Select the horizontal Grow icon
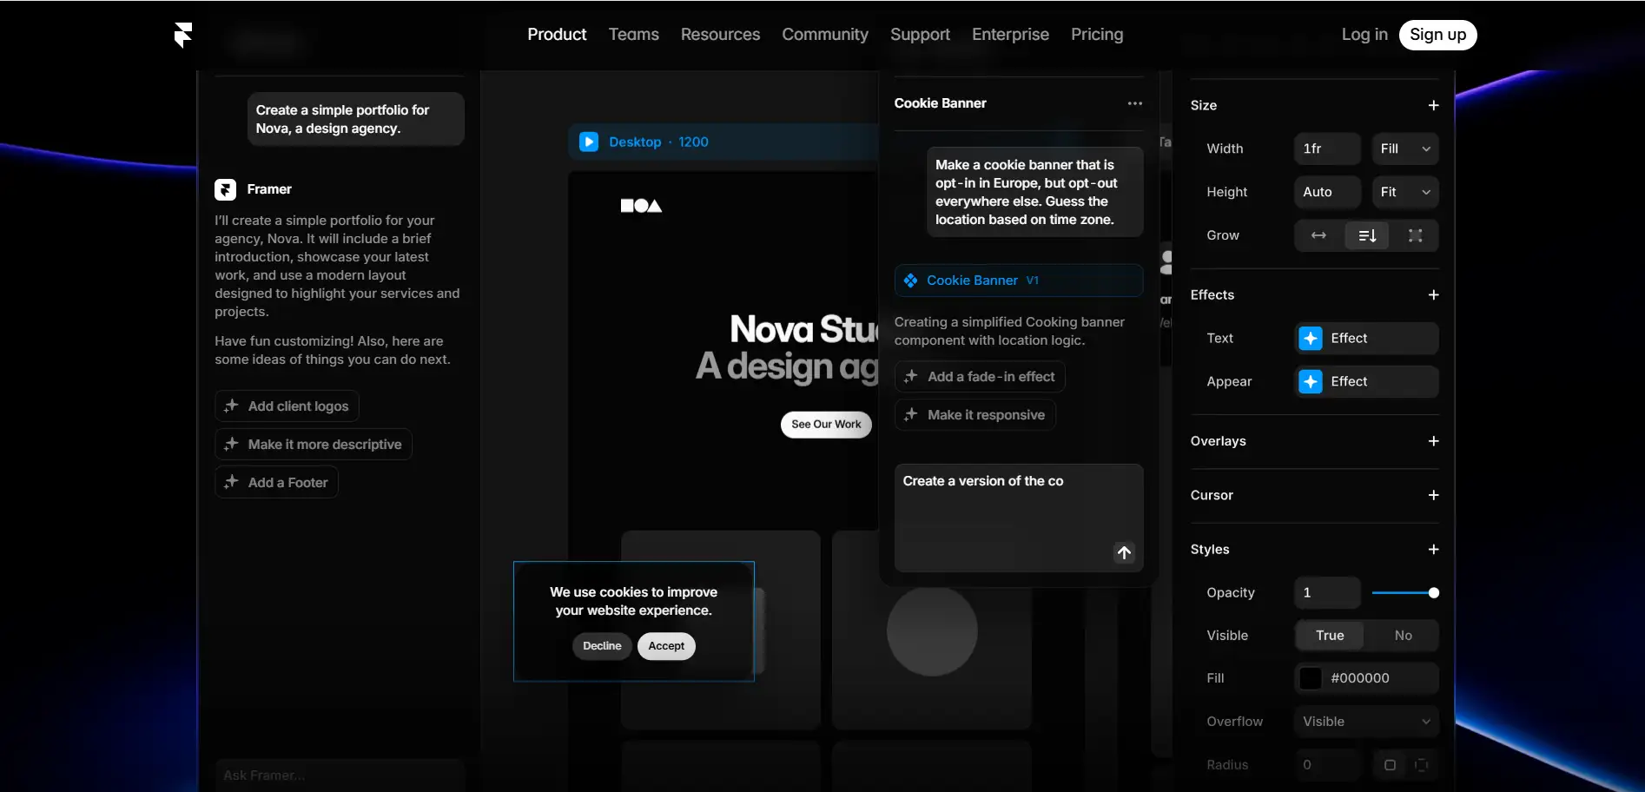 tap(1318, 235)
